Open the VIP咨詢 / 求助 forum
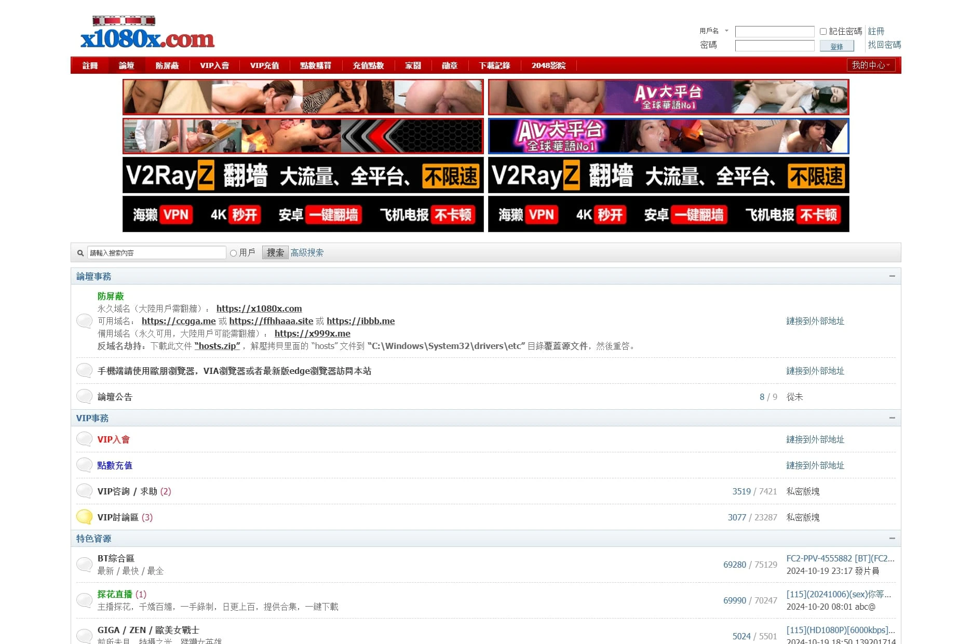 point(127,491)
